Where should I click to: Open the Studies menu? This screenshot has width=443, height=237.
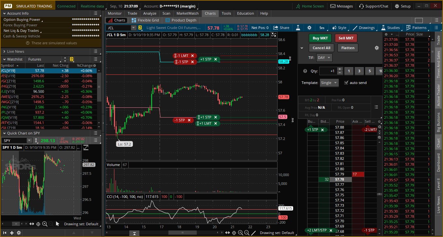pyautogui.click(x=390, y=28)
